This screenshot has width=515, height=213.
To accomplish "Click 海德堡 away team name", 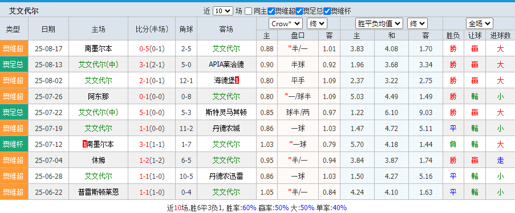I will click(x=224, y=80).
